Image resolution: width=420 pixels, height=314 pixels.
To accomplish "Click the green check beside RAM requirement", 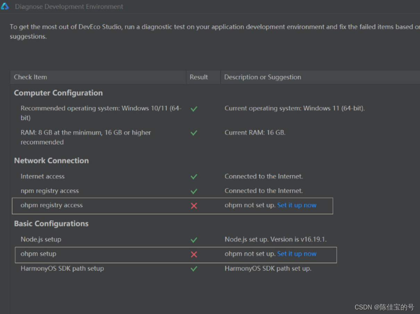I will (x=194, y=133).
